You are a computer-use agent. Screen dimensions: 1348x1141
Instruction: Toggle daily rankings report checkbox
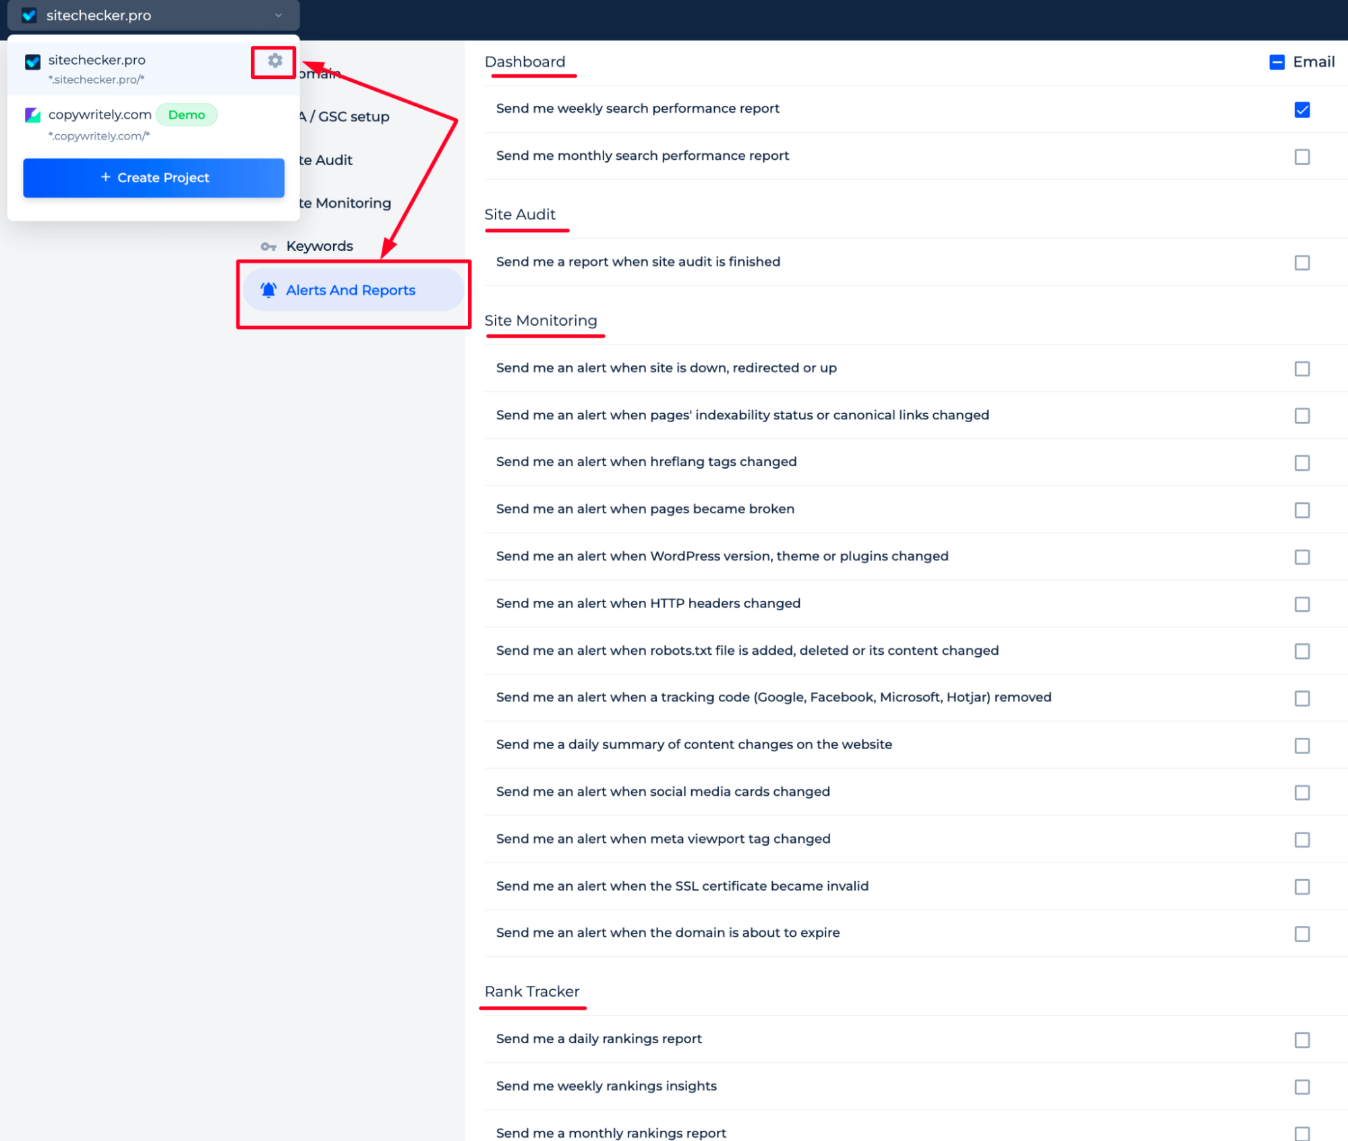(1301, 1038)
